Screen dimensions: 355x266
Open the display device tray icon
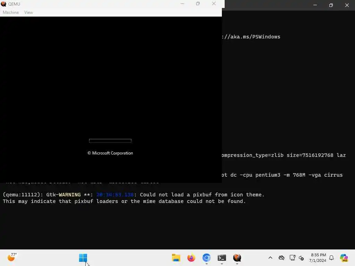click(292, 258)
